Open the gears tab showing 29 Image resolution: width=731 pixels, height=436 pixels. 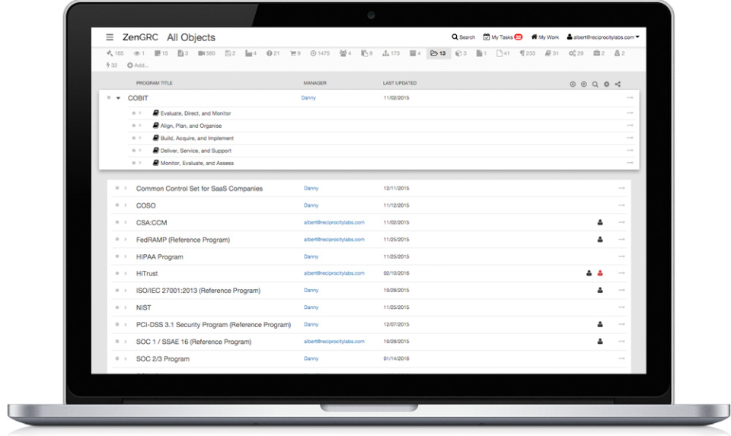[576, 53]
